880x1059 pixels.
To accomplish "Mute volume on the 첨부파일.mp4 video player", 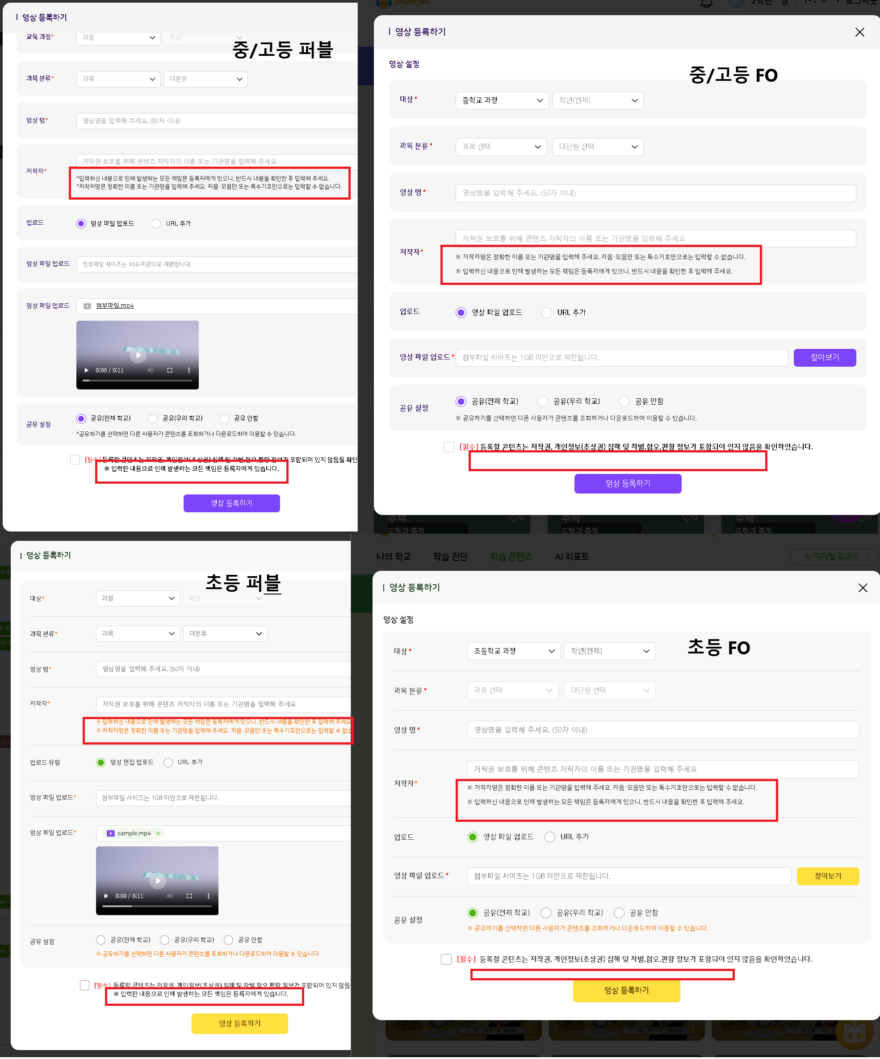I will click(150, 370).
